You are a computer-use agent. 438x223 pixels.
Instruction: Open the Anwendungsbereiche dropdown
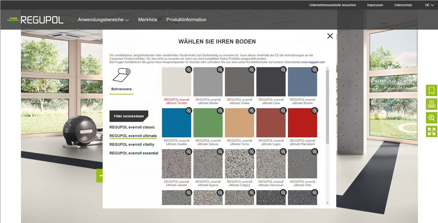103,20
